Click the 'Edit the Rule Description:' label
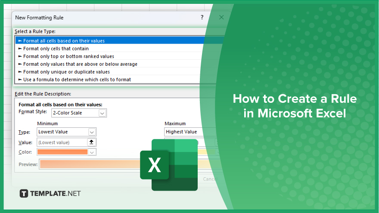 [x=43, y=94]
